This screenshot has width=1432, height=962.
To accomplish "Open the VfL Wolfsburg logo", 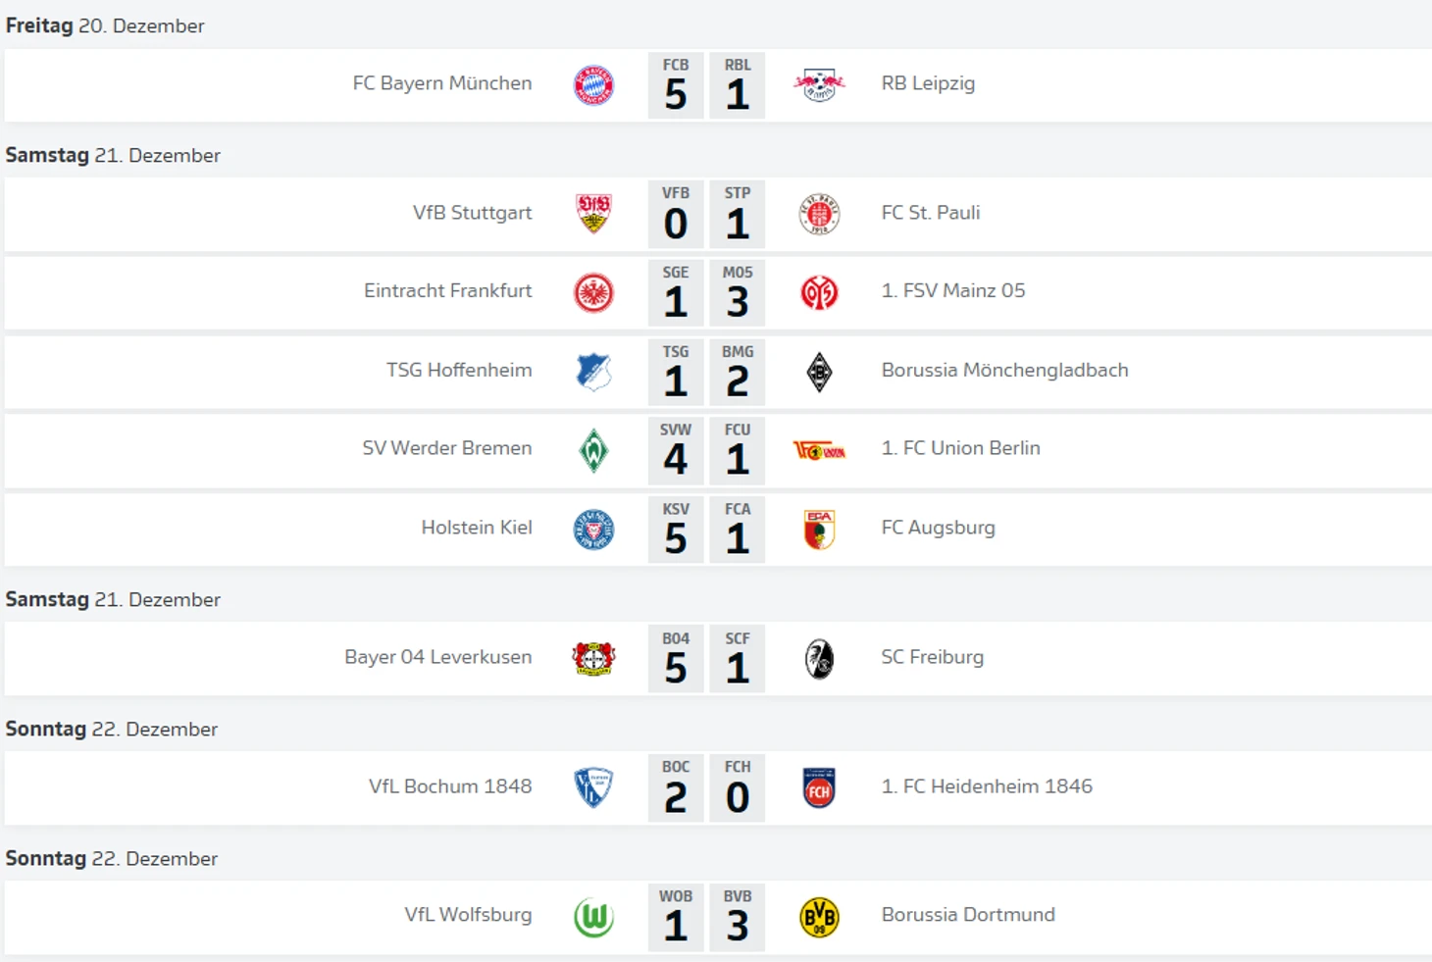I will coord(593,917).
